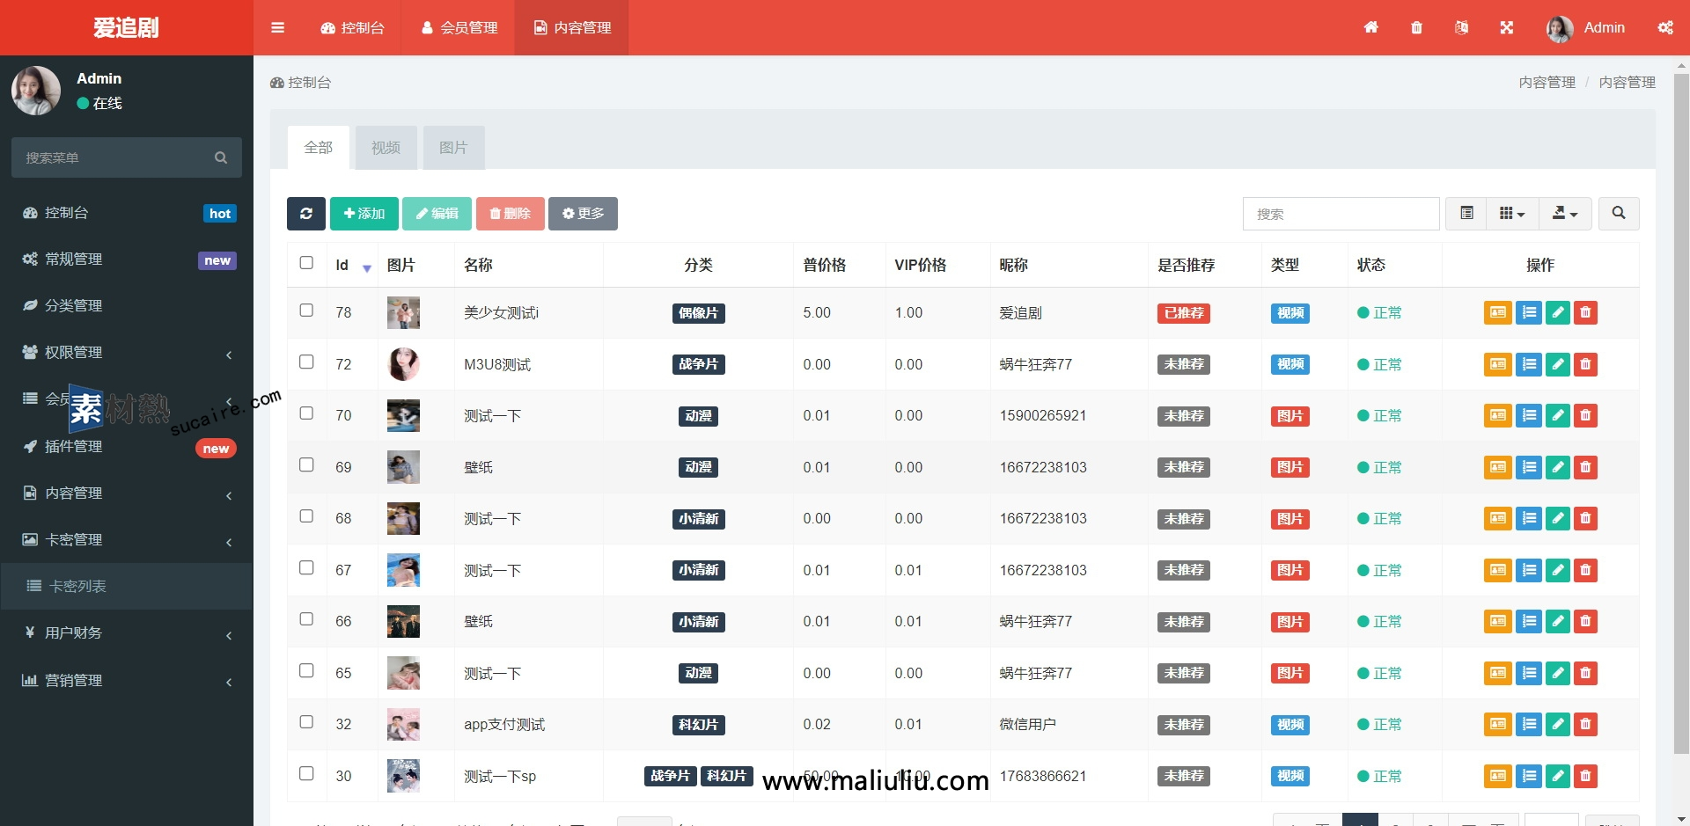Click the 更多 button for more actions
Viewport: 1690px width, 826px height.
[x=583, y=213]
